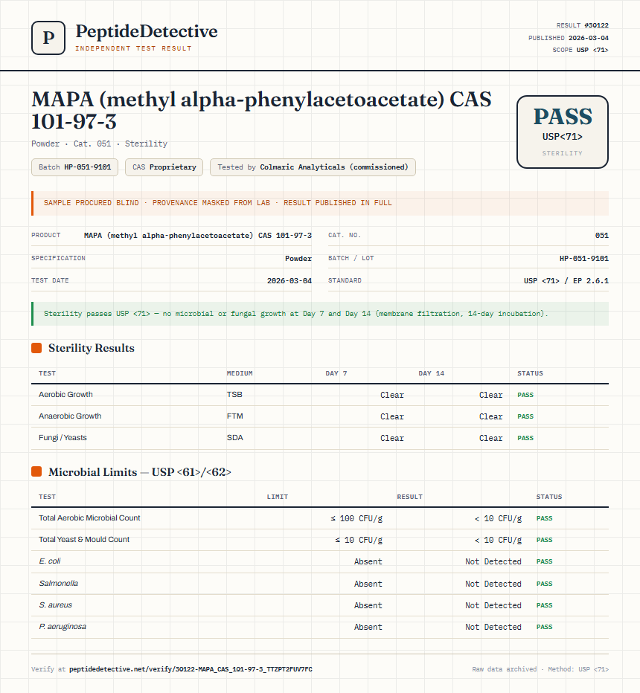Click the orange square beside Microbial Limits
The height and width of the screenshot is (693, 640).
point(36,472)
